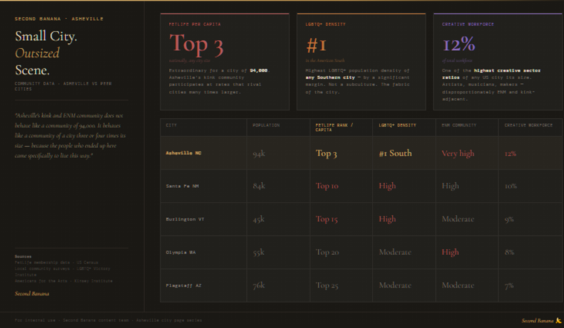Viewport: 564px width, 328px height.
Task: Select the 'Olympia WA' row label
Action: click(x=180, y=252)
